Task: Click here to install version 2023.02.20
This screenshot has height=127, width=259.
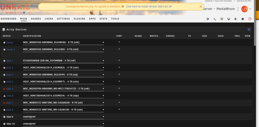Action: [x=148, y=7]
